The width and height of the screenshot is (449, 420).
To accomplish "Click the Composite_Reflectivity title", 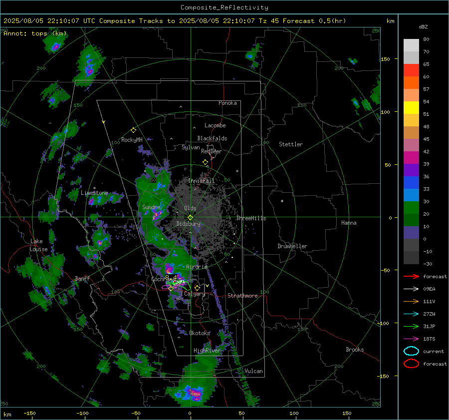I will click(224, 7).
